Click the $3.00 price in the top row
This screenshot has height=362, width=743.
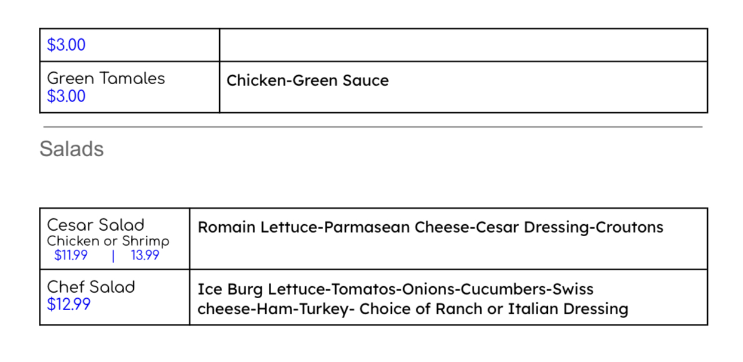tap(66, 45)
